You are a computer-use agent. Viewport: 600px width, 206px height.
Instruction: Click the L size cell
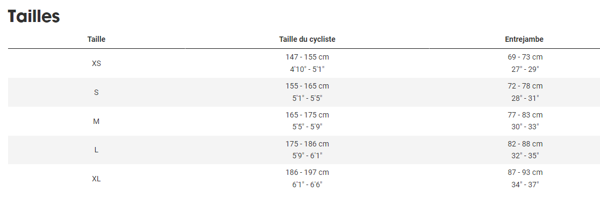[96, 150]
